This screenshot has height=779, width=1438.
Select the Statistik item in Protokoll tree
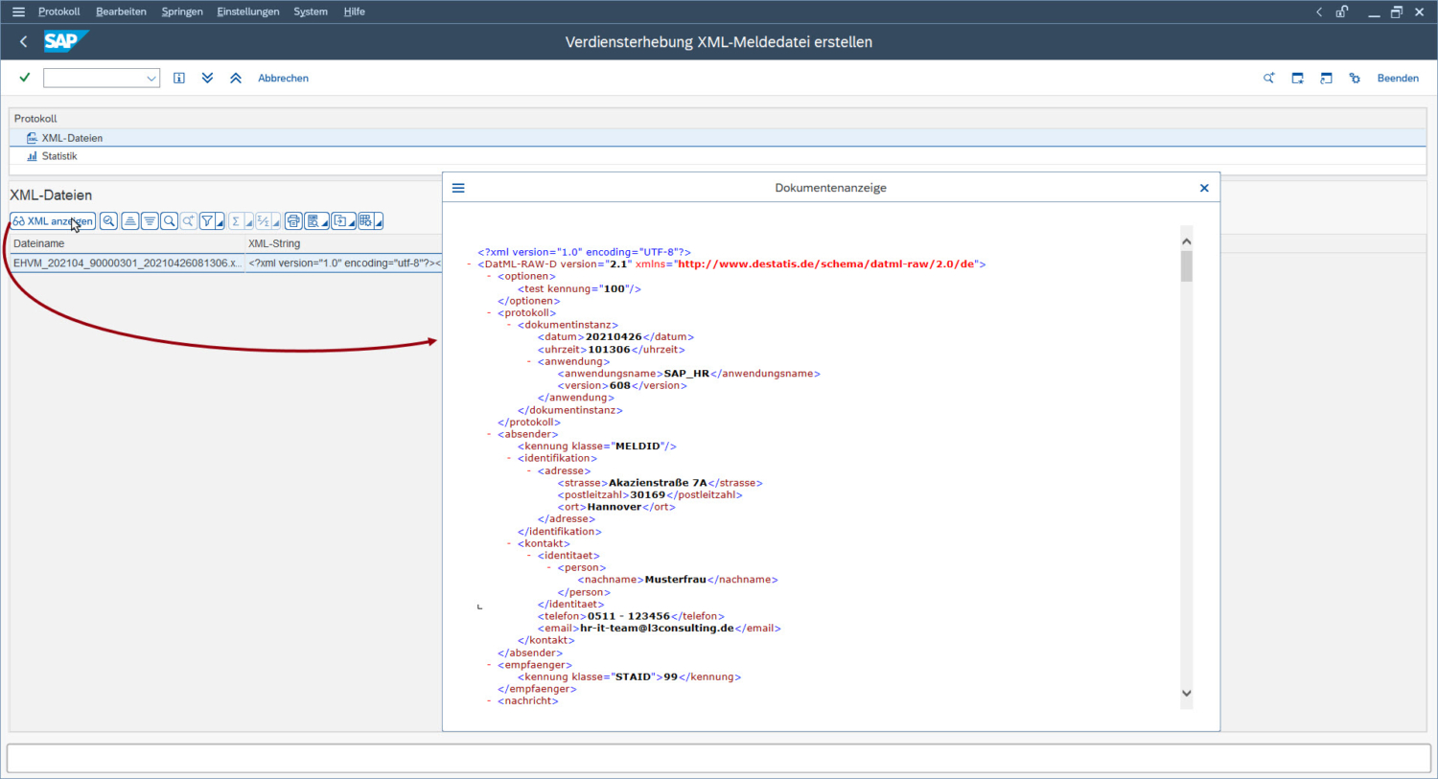point(58,156)
